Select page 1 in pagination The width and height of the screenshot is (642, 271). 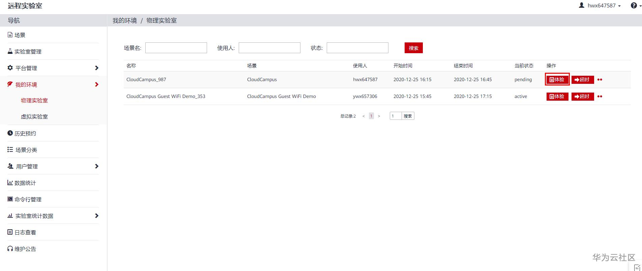(371, 116)
